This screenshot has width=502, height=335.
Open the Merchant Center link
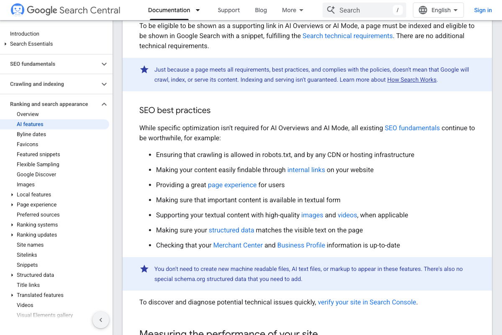click(x=238, y=245)
